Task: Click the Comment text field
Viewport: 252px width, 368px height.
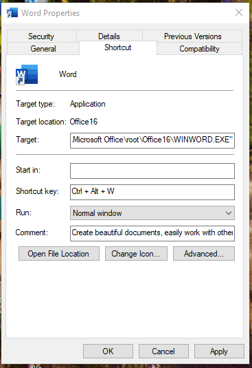Action: point(152,233)
